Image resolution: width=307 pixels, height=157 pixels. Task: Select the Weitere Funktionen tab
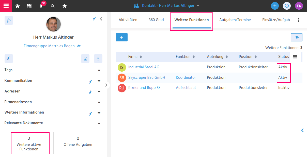click(x=192, y=20)
